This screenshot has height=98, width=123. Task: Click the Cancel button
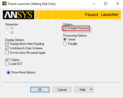[x=62, y=90]
